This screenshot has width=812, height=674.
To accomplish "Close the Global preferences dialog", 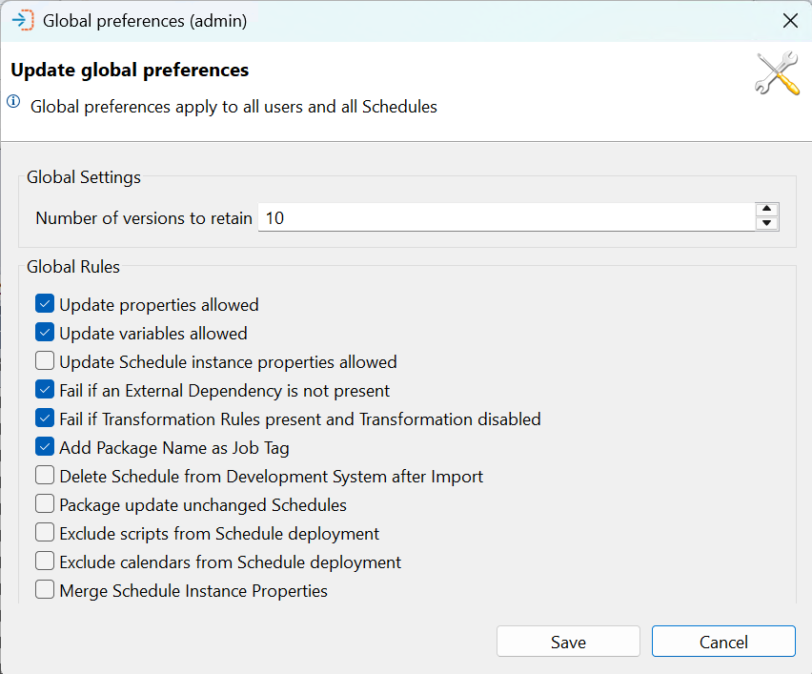I will pyautogui.click(x=790, y=21).
